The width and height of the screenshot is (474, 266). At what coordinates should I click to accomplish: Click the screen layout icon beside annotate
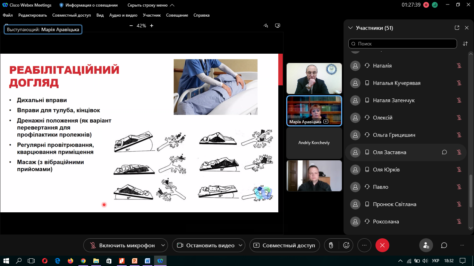click(x=278, y=26)
